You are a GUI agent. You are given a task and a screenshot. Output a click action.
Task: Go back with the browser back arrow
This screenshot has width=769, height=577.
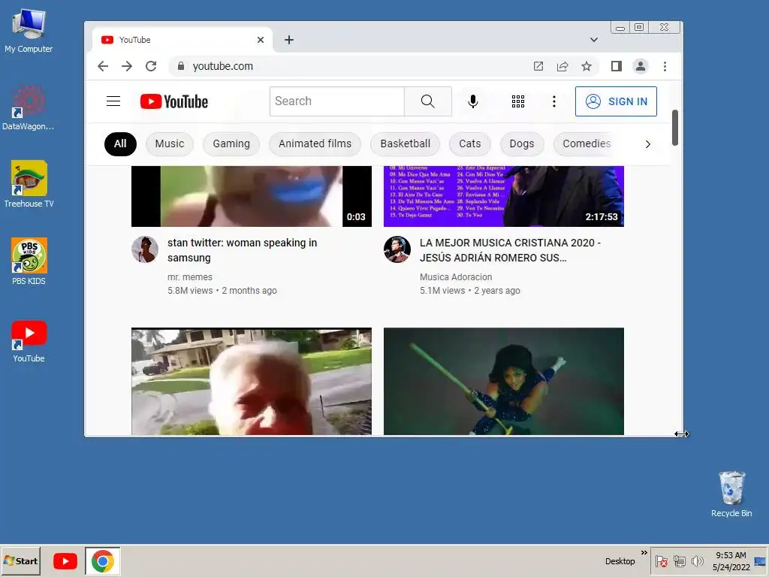coord(103,66)
